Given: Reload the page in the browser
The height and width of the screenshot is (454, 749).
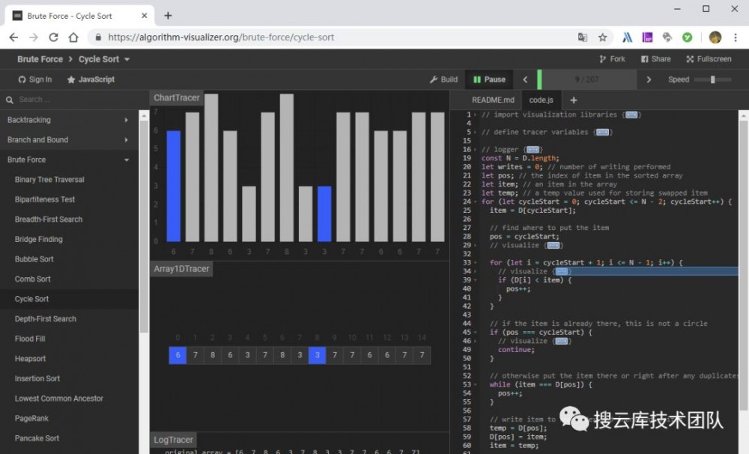Looking at the screenshot, I should tap(53, 37).
